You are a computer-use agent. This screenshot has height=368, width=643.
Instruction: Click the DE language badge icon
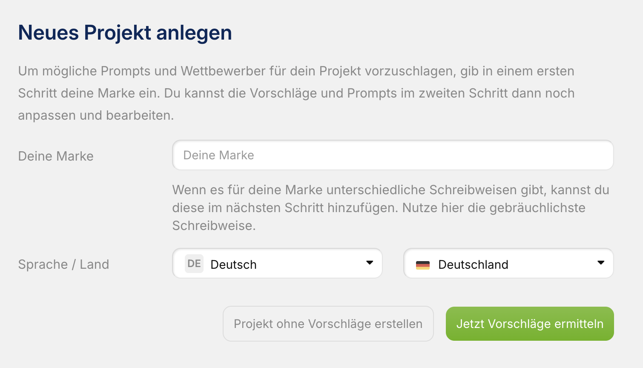(194, 264)
